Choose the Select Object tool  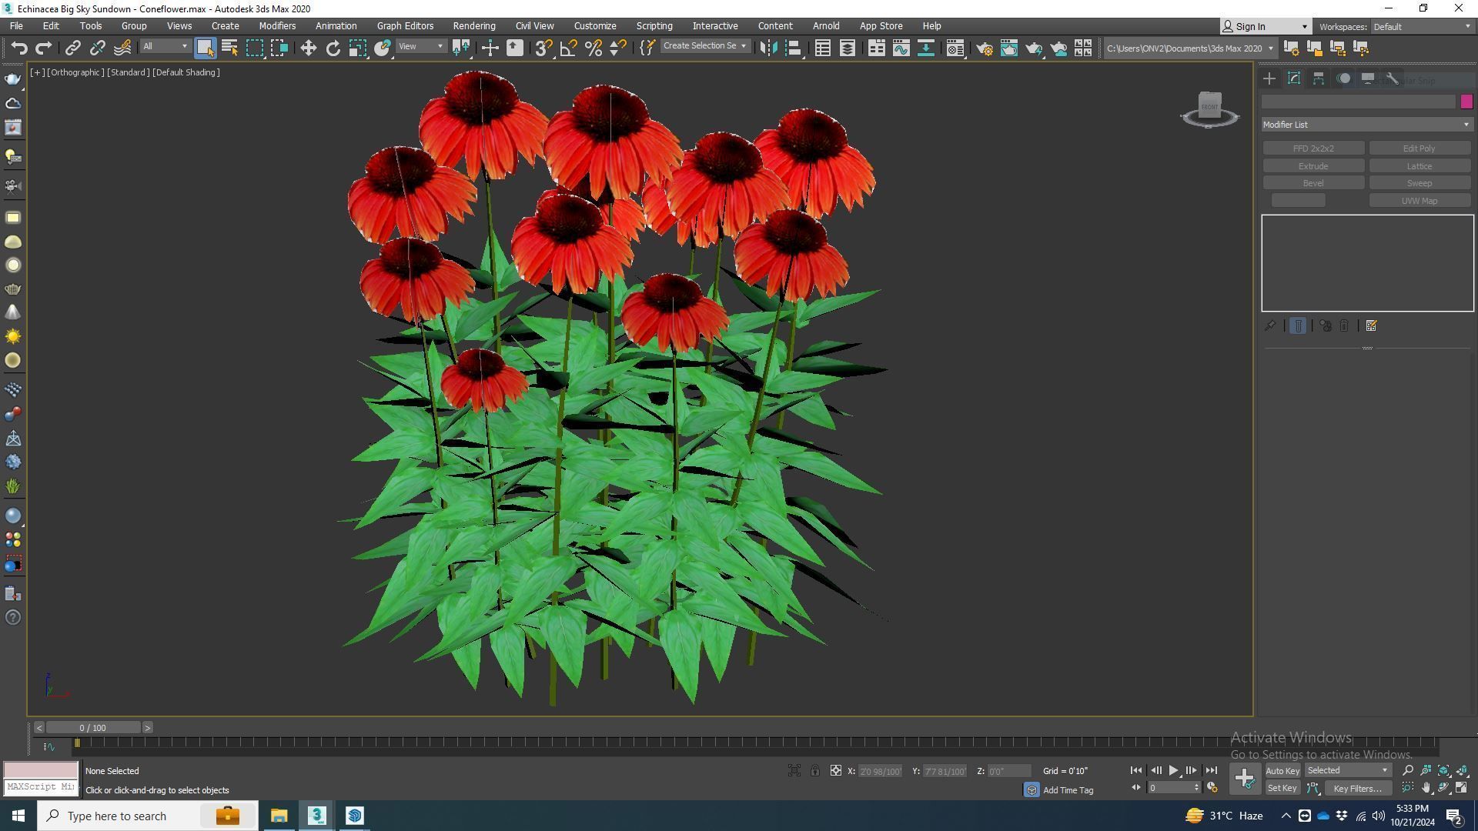(205, 48)
